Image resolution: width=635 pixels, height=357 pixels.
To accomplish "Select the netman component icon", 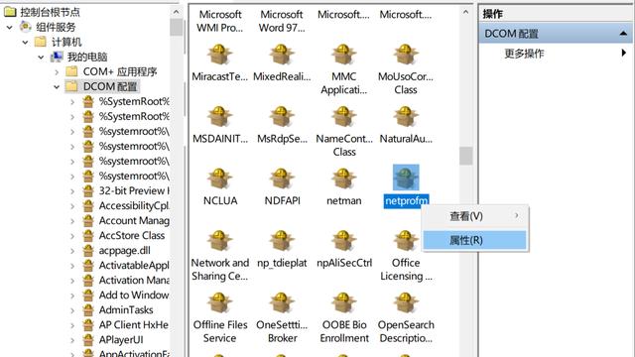I will [x=343, y=178].
